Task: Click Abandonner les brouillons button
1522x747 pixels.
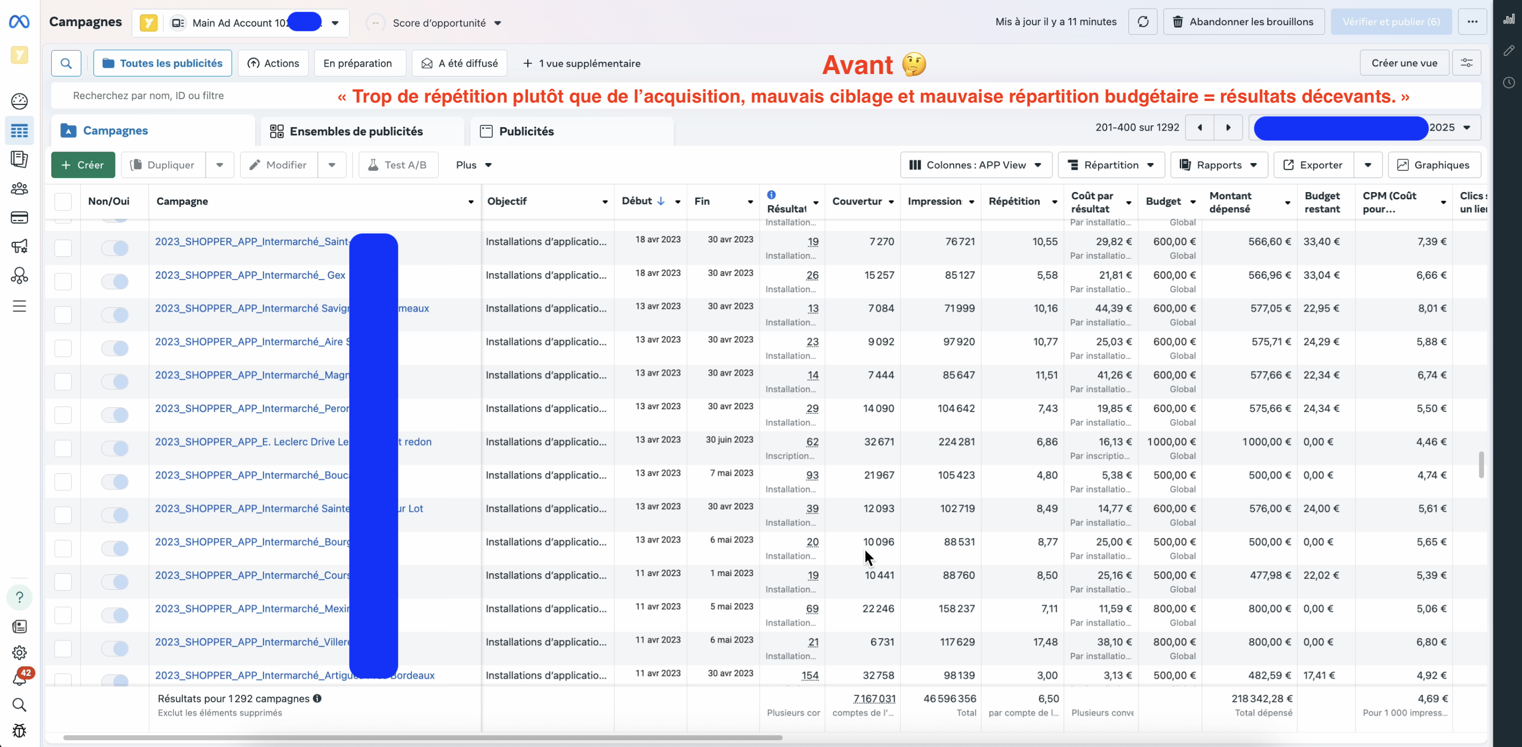Action: [1244, 22]
